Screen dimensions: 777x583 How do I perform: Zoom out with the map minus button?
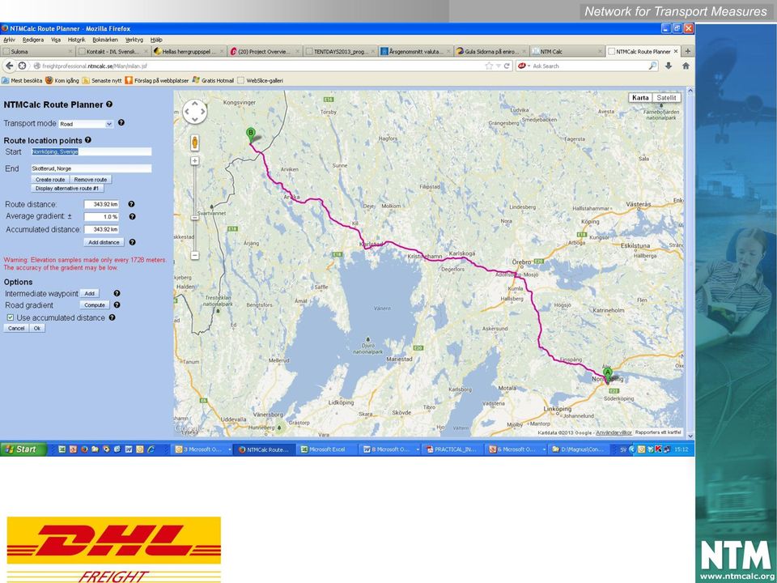coord(195,255)
